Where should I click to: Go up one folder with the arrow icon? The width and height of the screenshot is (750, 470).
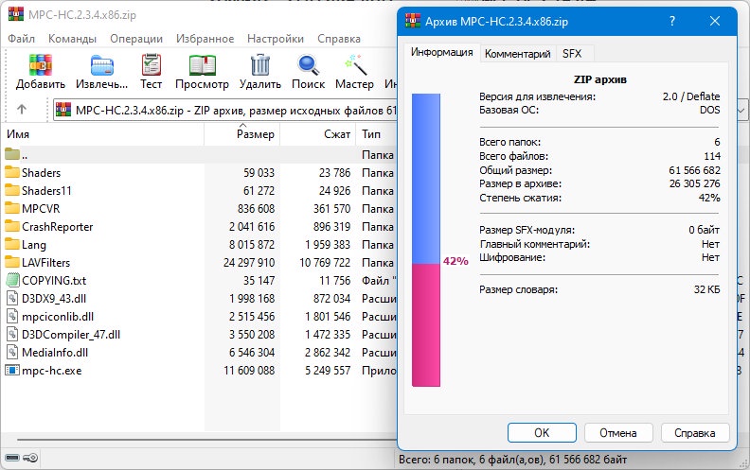point(22,110)
